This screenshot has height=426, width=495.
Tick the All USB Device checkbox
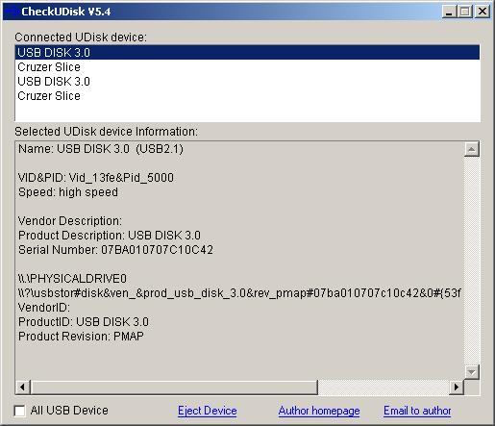pyautogui.click(x=20, y=411)
